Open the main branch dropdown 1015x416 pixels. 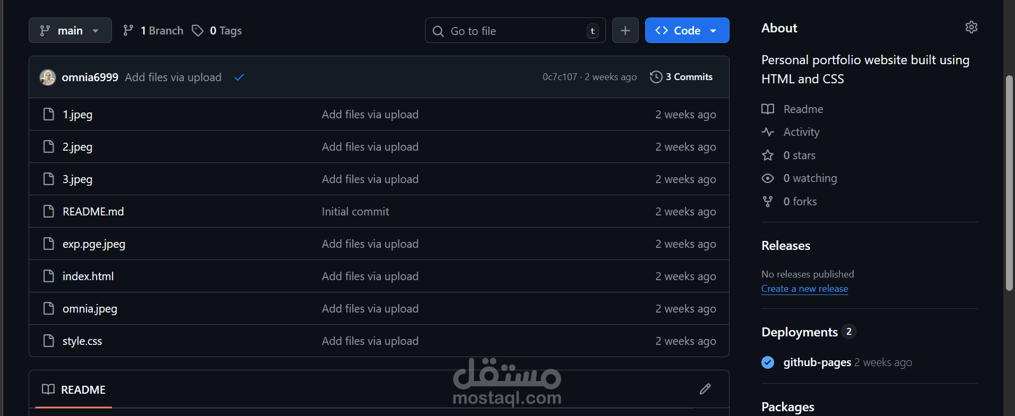coord(70,30)
